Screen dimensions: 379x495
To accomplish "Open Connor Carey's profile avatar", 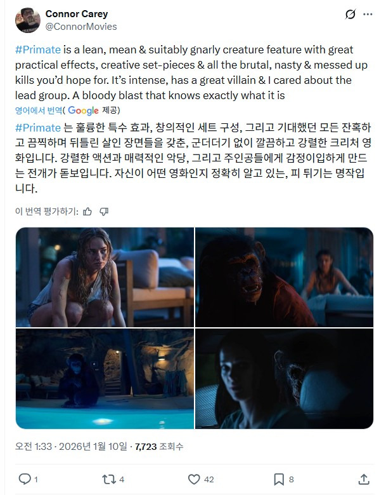I will [x=28, y=20].
